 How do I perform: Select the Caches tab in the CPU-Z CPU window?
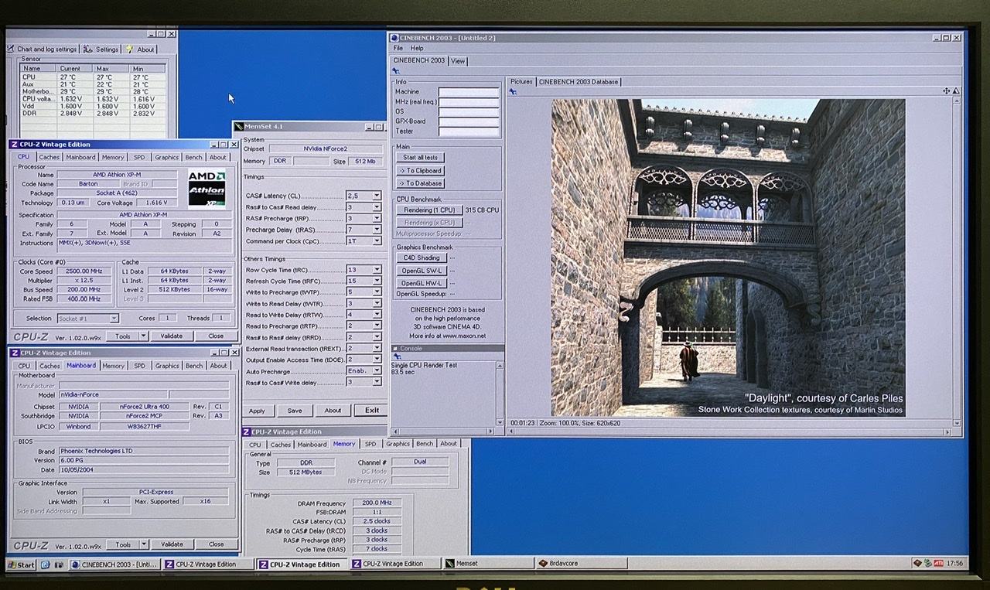point(49,157)
